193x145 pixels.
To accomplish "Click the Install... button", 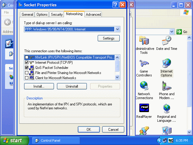I will [39, 86].
